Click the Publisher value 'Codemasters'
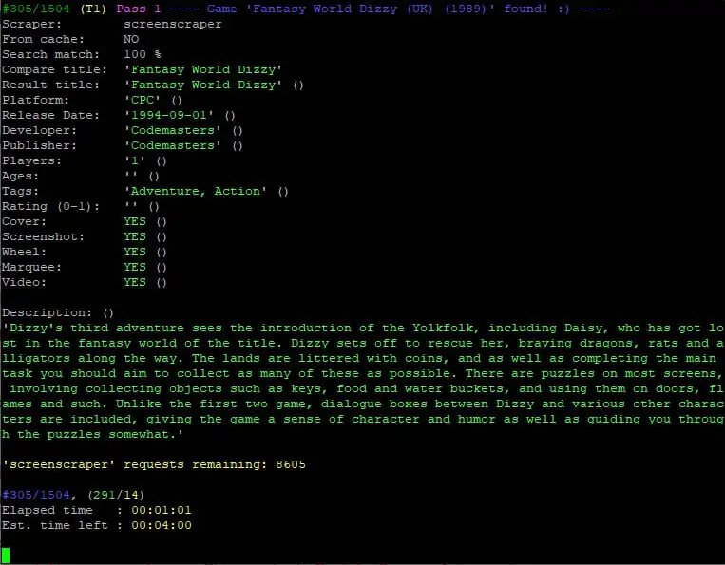Image resolution: width=725 pixels, height=565 pixels. tap(173, 146)
